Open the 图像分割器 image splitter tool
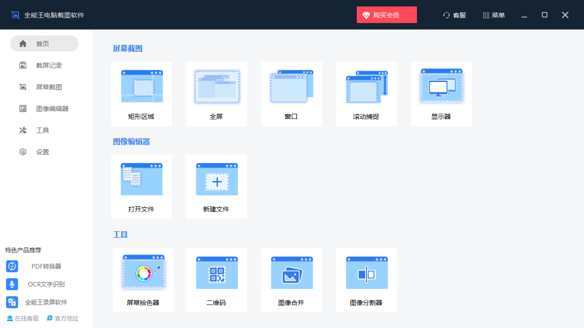Image resolution: width=584 pixels, height=328 pixels. point(366,273)
